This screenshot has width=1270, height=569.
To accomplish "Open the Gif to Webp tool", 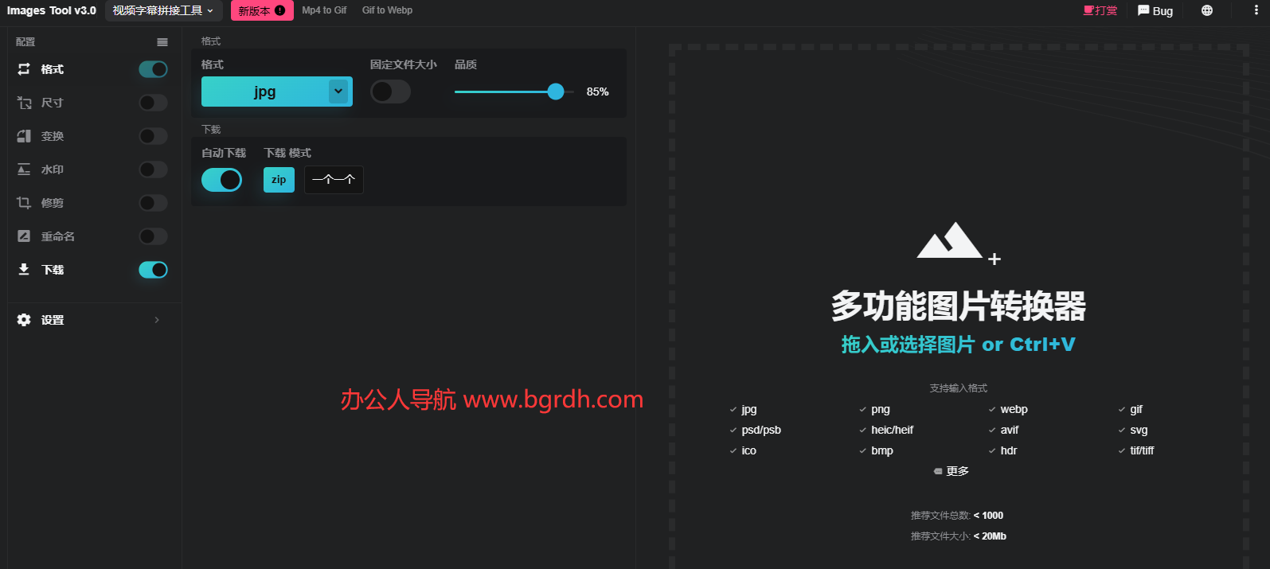I will tap(387, 10).
